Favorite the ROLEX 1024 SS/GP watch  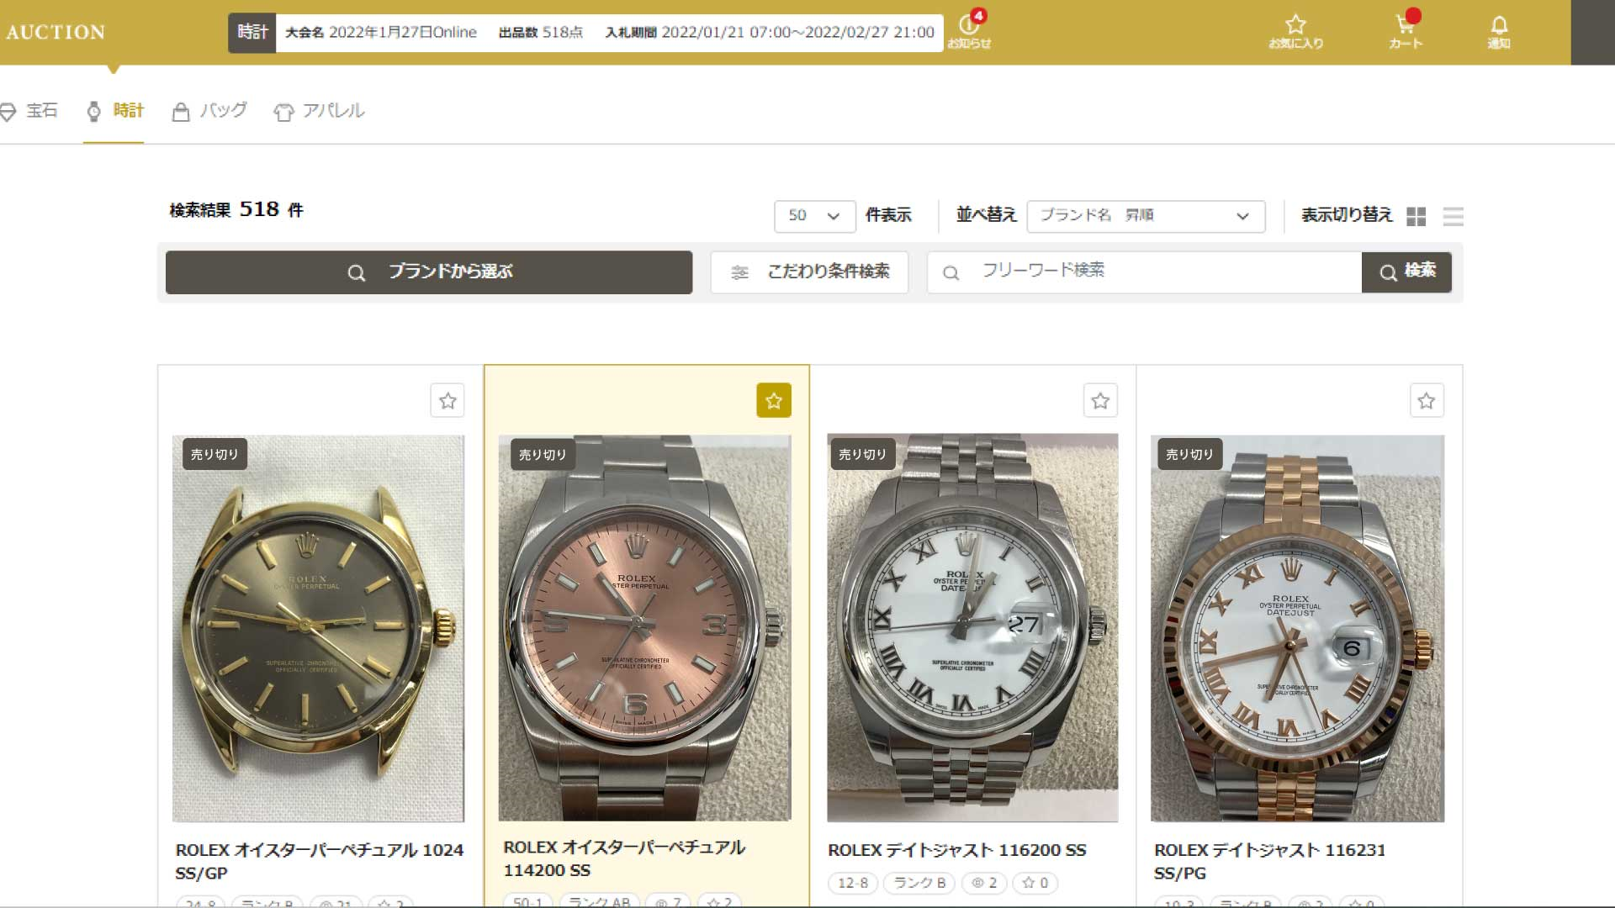tap(447, 400)
